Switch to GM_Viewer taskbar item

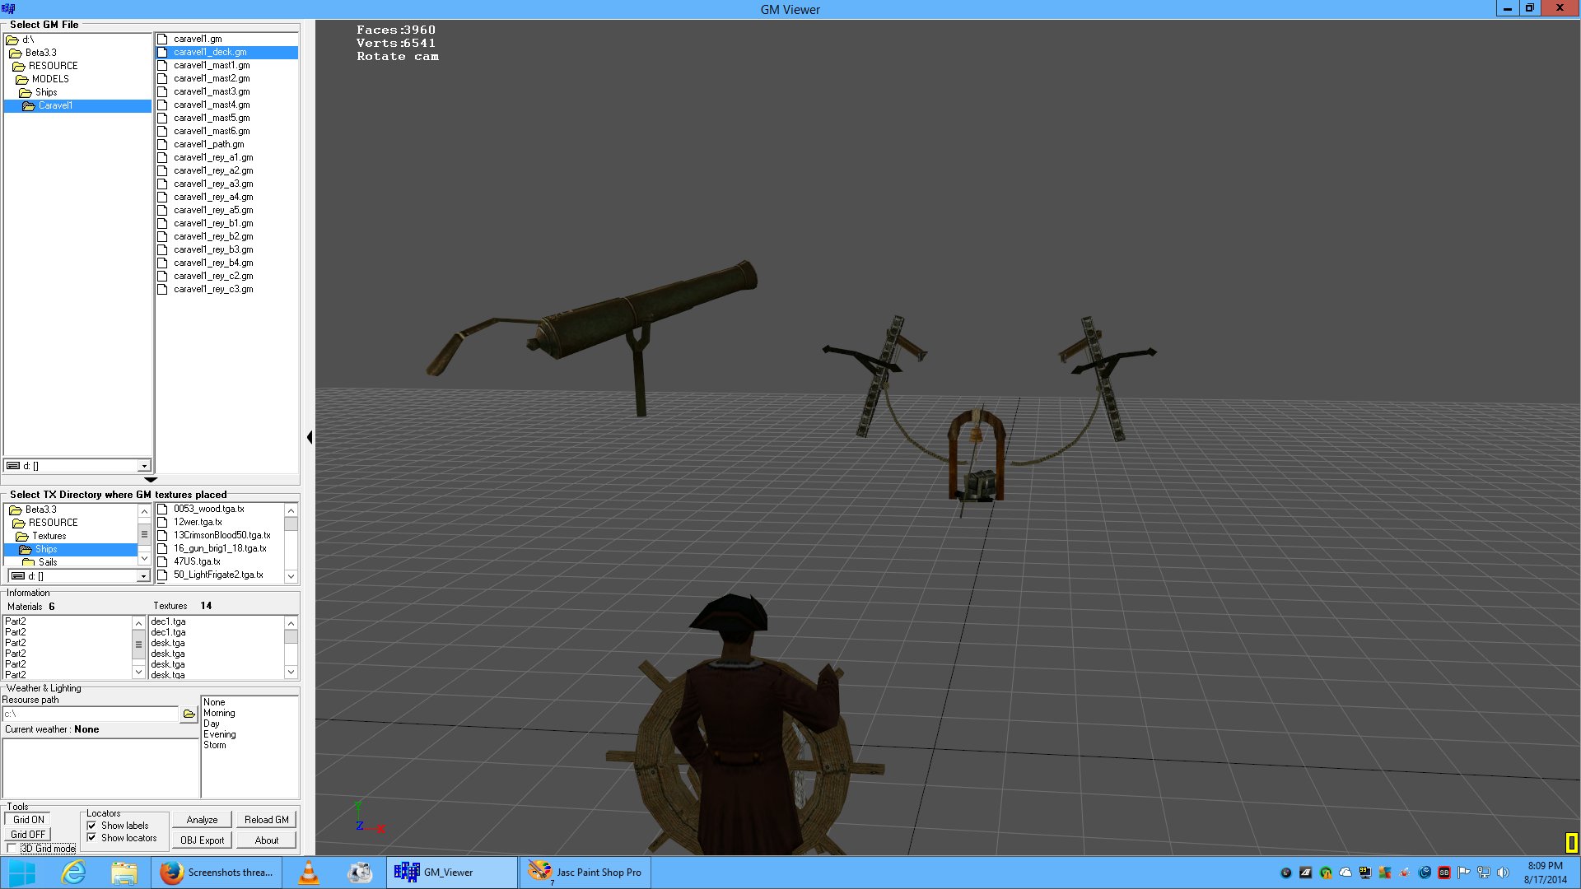(x=452, y=873)
